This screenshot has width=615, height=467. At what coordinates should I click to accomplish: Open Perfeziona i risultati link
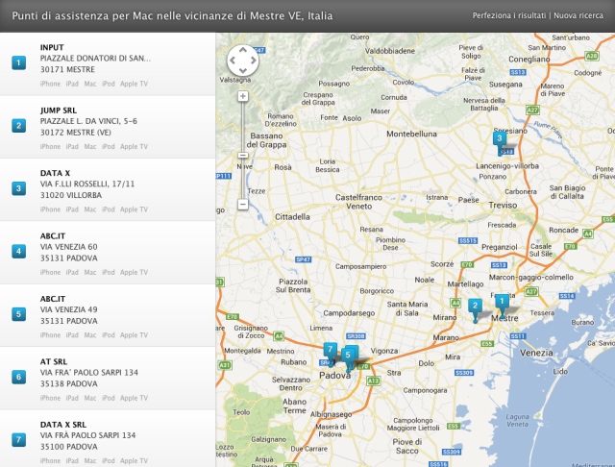pos(509,15)
